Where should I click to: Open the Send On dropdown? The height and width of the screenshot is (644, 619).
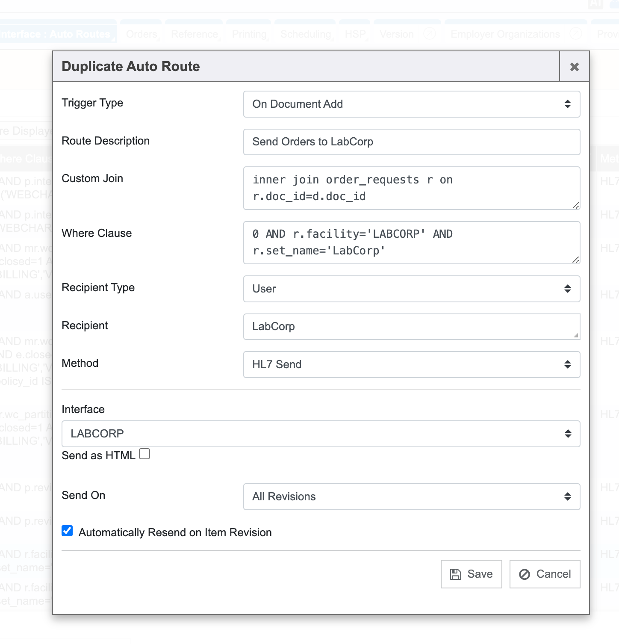pyautogui.click(x=411, y=497)
